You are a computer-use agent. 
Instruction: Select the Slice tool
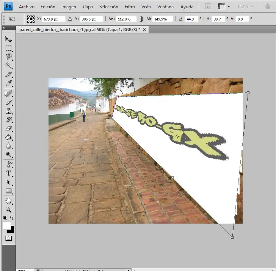[8, 74]
